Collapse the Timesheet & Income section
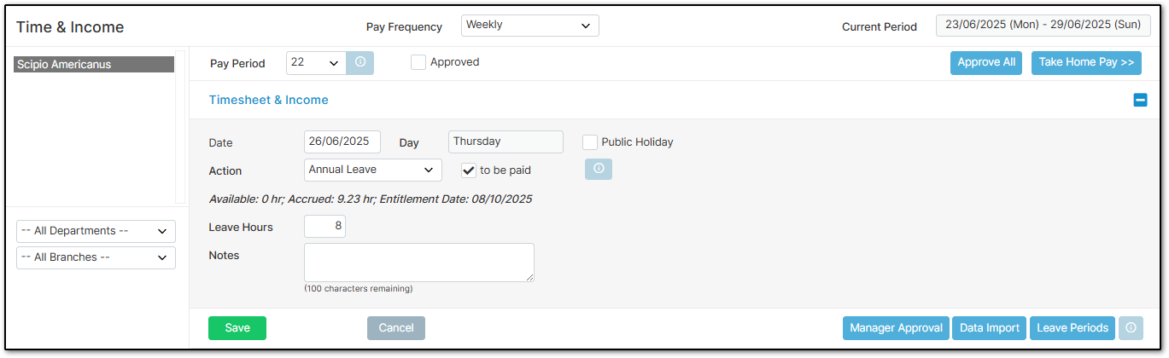The height and width of the screenshot is (358, 1169). click(x=1140, y=100)
